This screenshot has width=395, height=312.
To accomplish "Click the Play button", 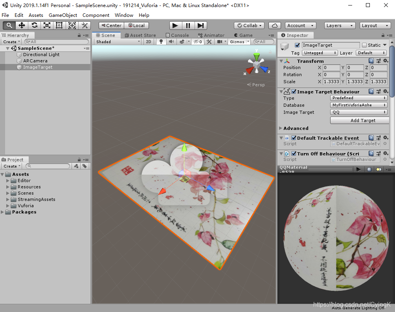I will 175,26.
